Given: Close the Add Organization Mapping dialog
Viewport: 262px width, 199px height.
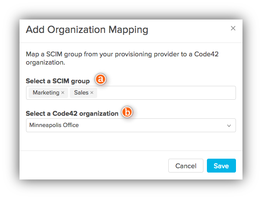Looking at the screenshot, I should (233, 28).
